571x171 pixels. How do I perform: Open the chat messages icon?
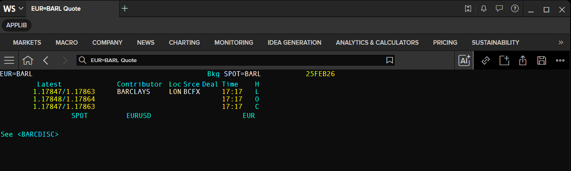(500, 9)
